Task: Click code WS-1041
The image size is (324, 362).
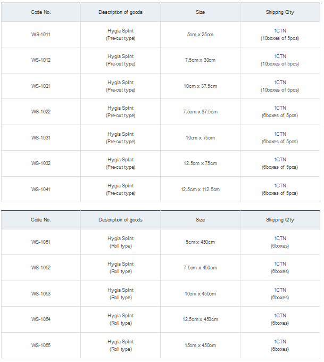Action: [x=40, y=190]
